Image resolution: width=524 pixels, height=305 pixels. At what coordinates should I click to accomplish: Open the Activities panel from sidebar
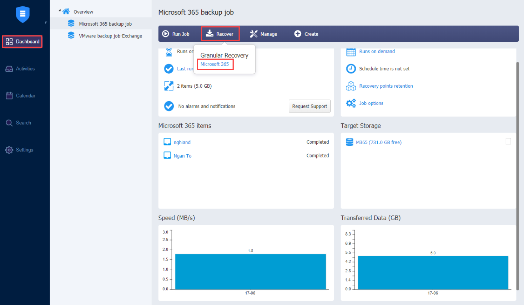click(x=22, y=68)
